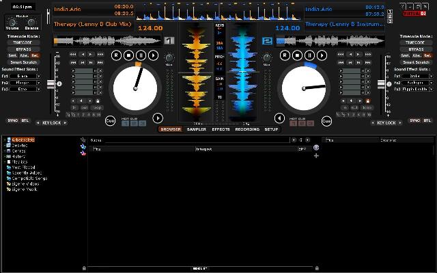Viewport: 437px width, 273px height.
Task: Switch to the SETUP tab
Action: point(271,129)
